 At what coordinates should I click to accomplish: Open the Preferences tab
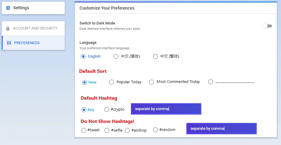coord(33,43)
